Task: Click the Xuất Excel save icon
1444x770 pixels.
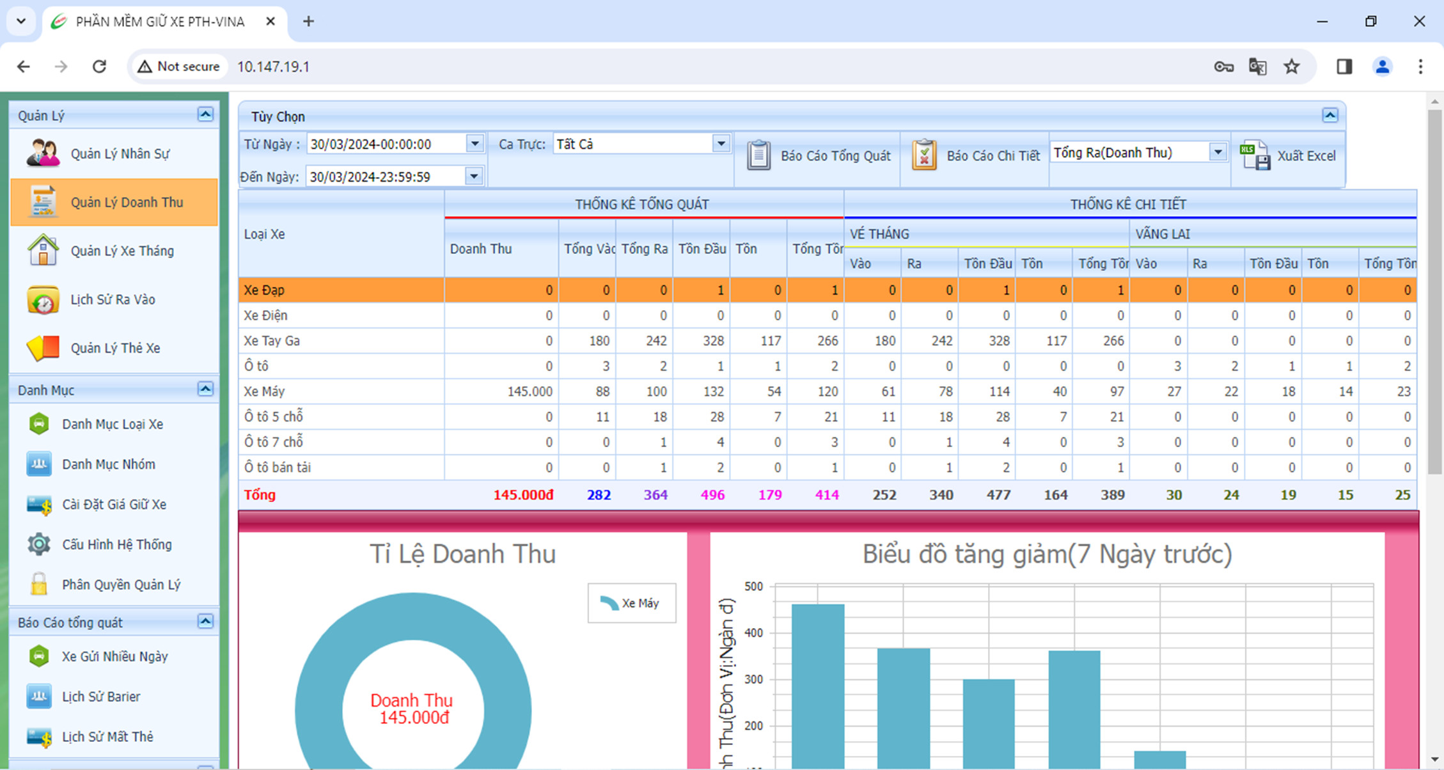Action: click(x=1254, y=155)
